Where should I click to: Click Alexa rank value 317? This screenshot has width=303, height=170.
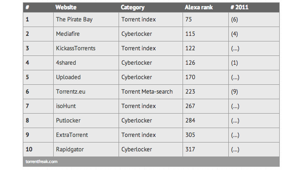(190, 149)
